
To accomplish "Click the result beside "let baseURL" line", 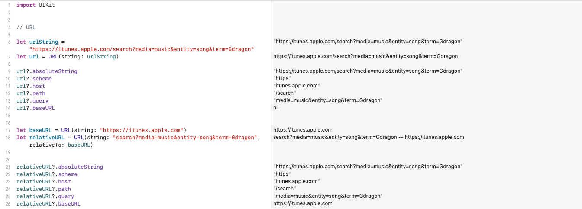I will (x=303, y=130).
